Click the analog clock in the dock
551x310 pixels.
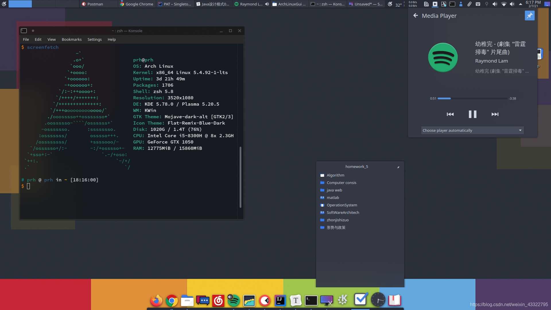[378, 300]
